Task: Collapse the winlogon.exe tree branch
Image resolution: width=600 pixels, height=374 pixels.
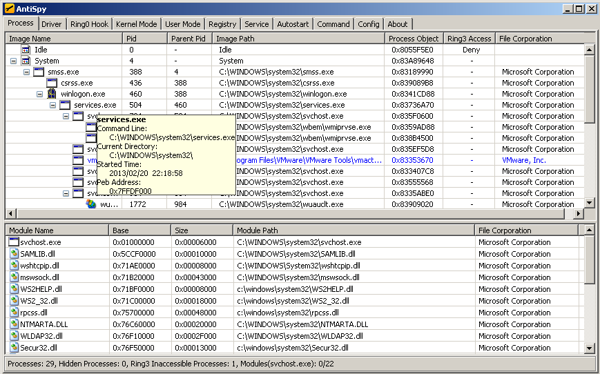Action: [x=39, y=94]
